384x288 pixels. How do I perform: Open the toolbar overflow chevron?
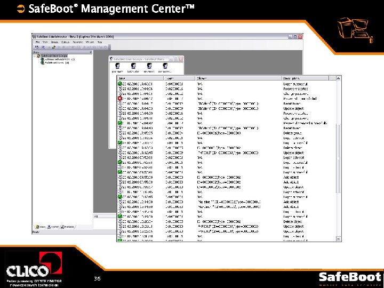tap(109, 47)
